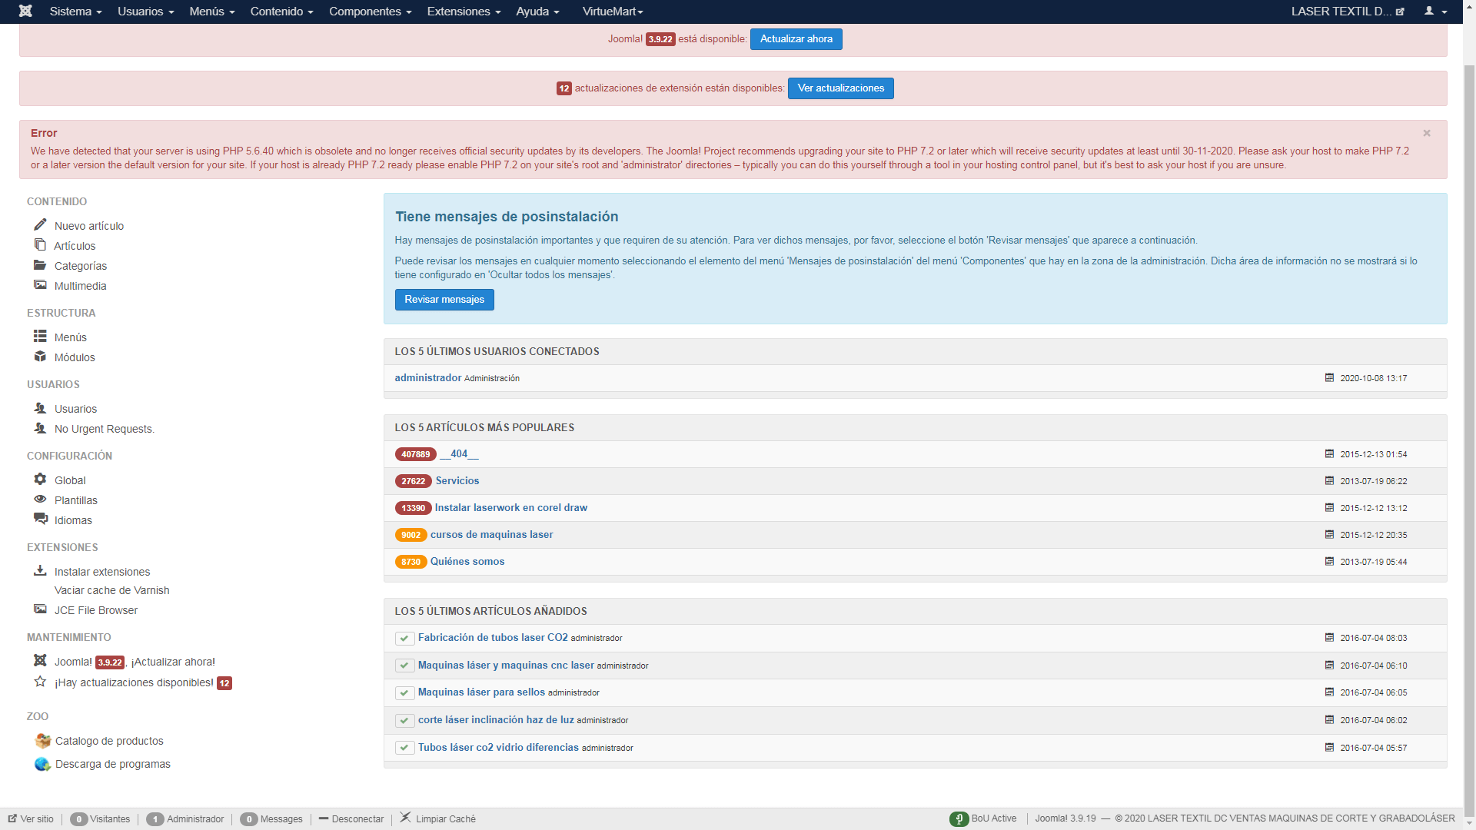
Task: Open Quiénes somos article link
Action: tap(467, 562)
